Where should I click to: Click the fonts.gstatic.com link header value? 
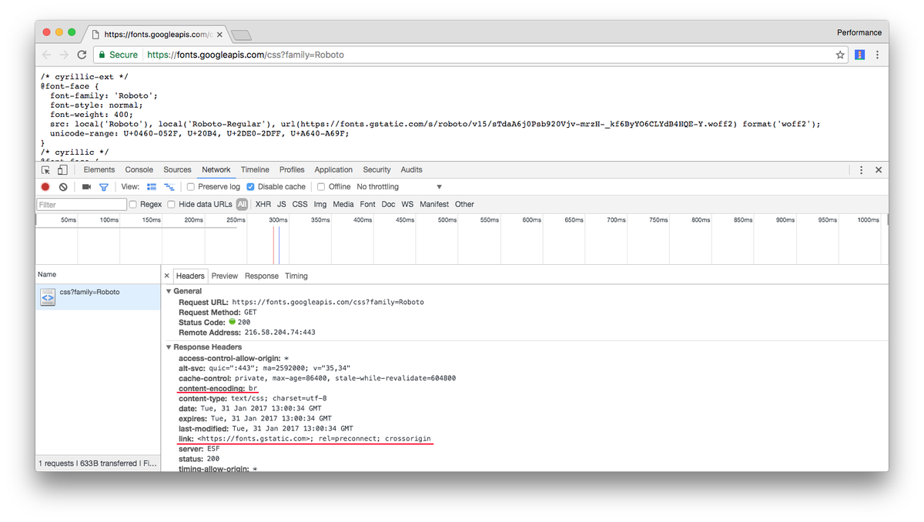(314, 439)
